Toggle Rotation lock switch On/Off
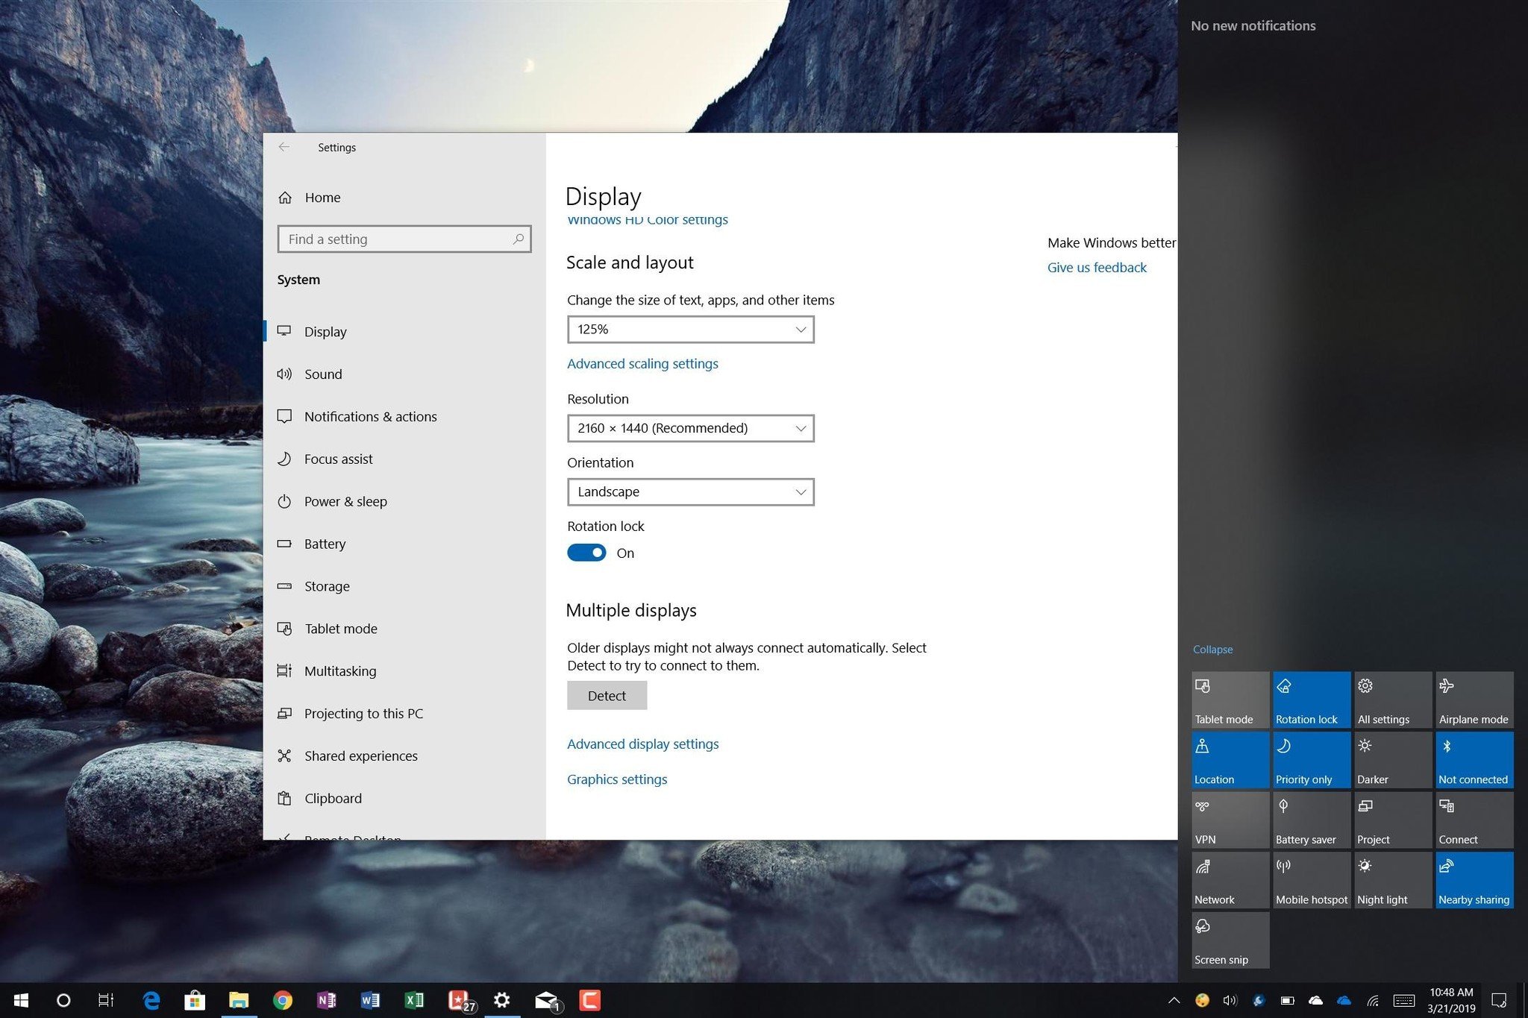1528x1018 pixels. 587,551
